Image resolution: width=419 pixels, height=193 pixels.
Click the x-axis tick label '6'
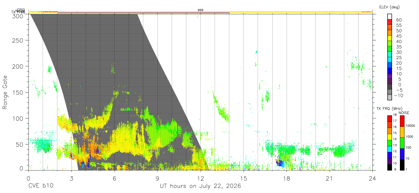[114, 178]
